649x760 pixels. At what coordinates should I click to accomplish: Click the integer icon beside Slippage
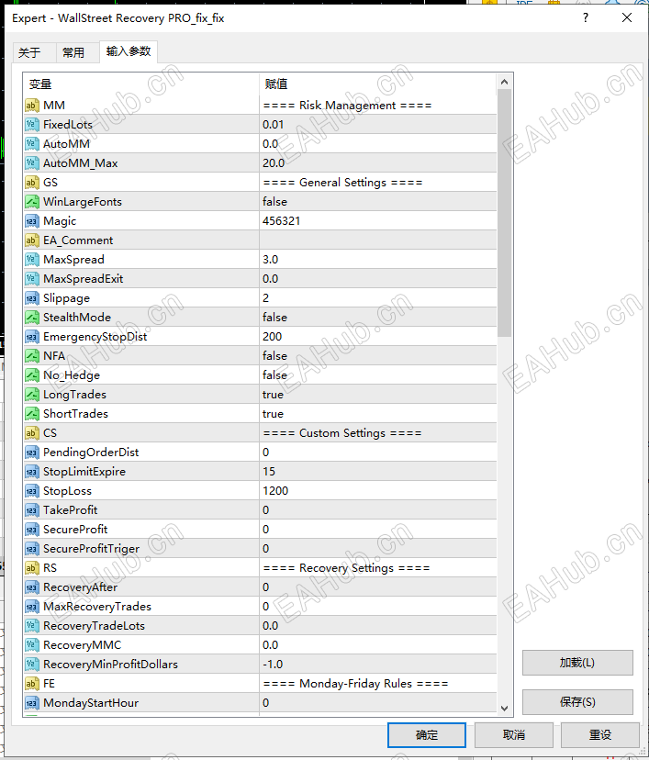pyautogui.click(x=31, y=298)
